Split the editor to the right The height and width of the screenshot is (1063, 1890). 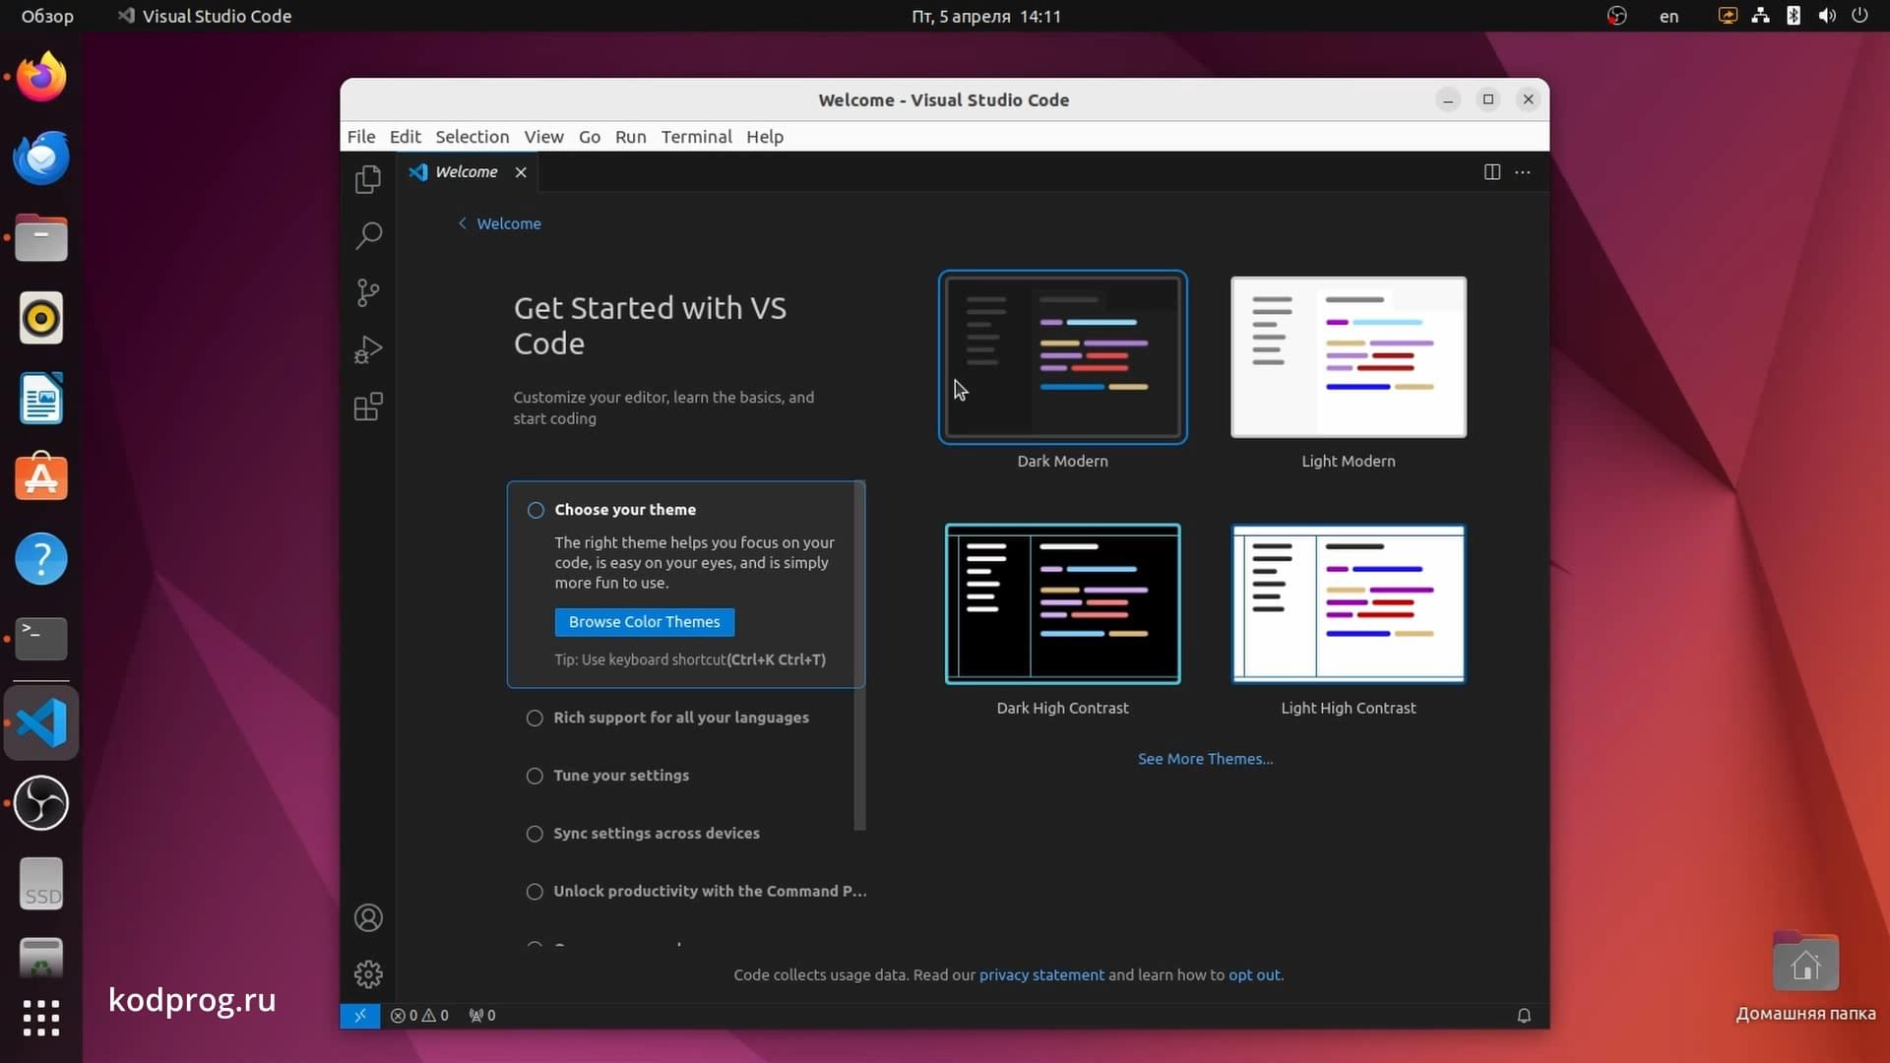1492,172
